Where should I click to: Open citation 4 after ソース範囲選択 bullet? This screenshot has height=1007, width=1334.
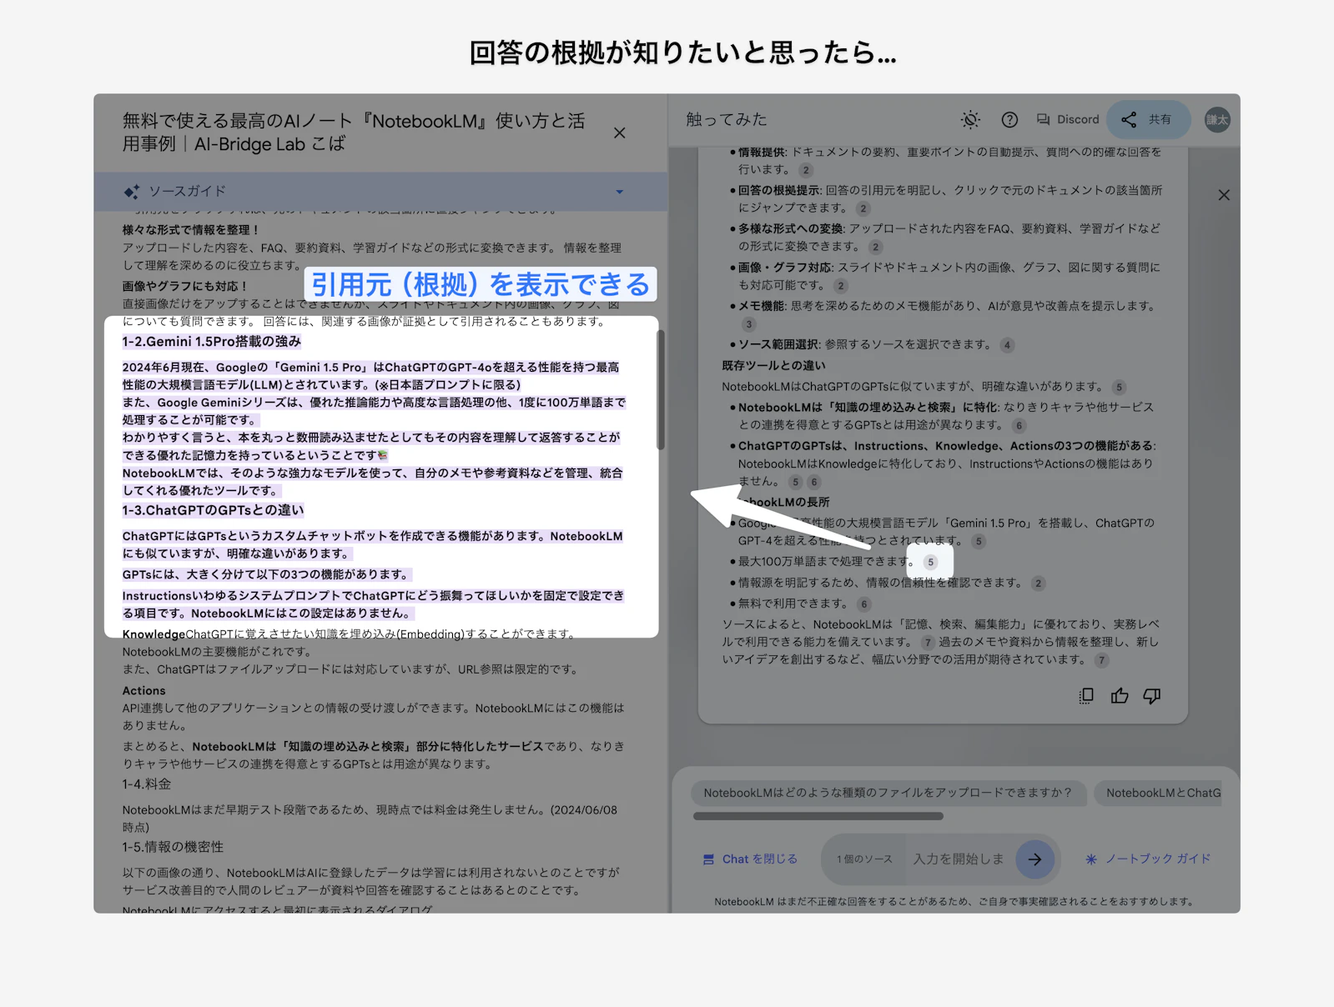(1007, 345)
